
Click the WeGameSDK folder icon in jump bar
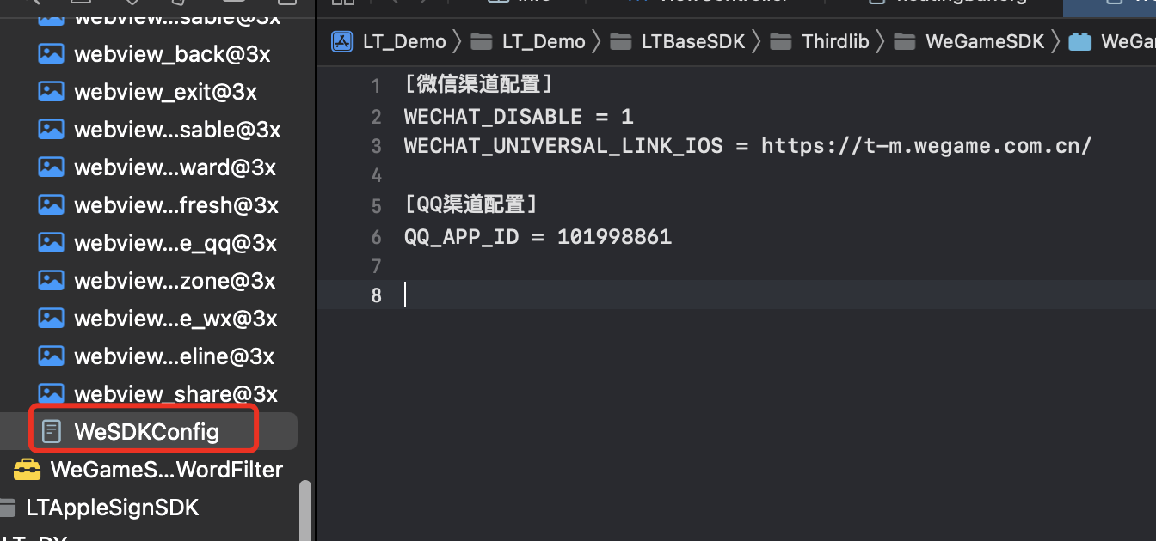click(x=904, y=41)
